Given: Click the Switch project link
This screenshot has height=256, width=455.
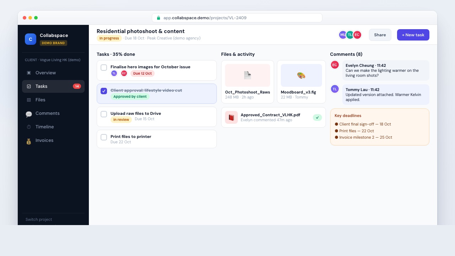Looking at the screenshot, I should point(39,219).
